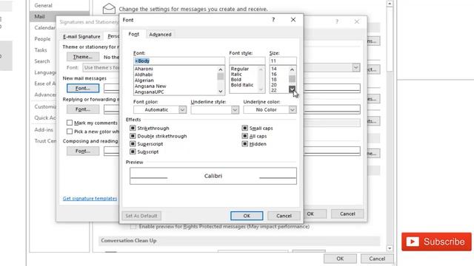The height and width of the screenshot is (266, 474).
Task: Click Outlook Options scroll down arrow
Action: pos(390,248)
